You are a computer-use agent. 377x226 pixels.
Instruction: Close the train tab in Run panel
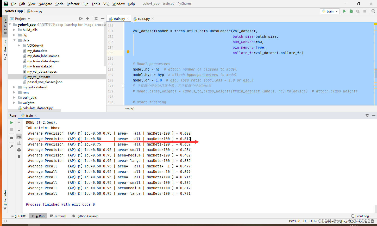tap(36, 116)
